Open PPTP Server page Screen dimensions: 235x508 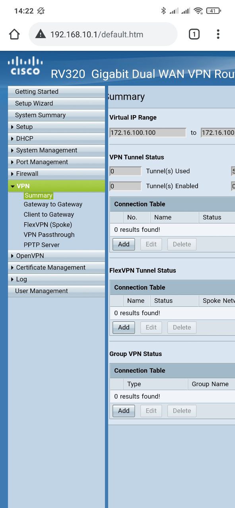pos(41,245)
